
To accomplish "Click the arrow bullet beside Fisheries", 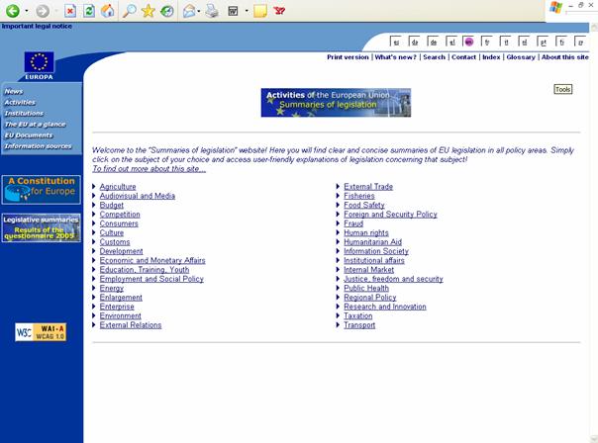I will pyautogui.click(x=338, y=196).
